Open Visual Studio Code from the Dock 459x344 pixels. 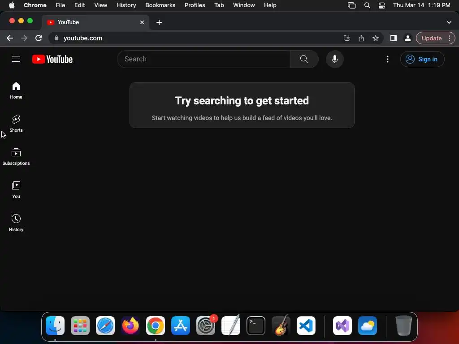306,325
